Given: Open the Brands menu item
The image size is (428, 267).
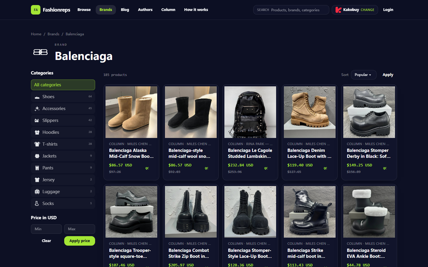Looking at the screenshot, I should coord(106,10).
